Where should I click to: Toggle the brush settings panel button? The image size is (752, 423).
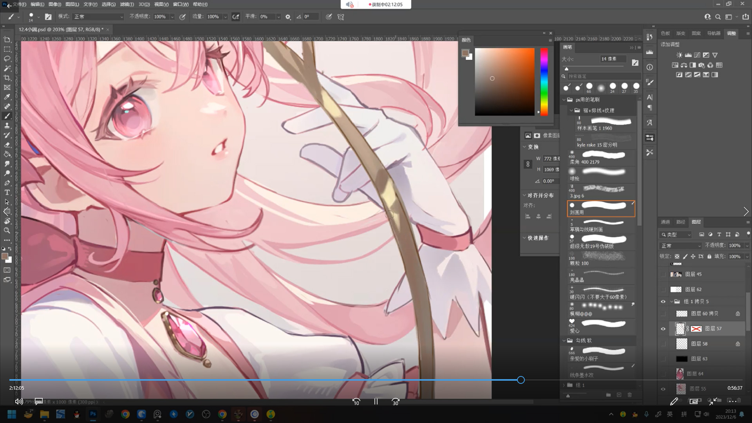click(48, 17)
